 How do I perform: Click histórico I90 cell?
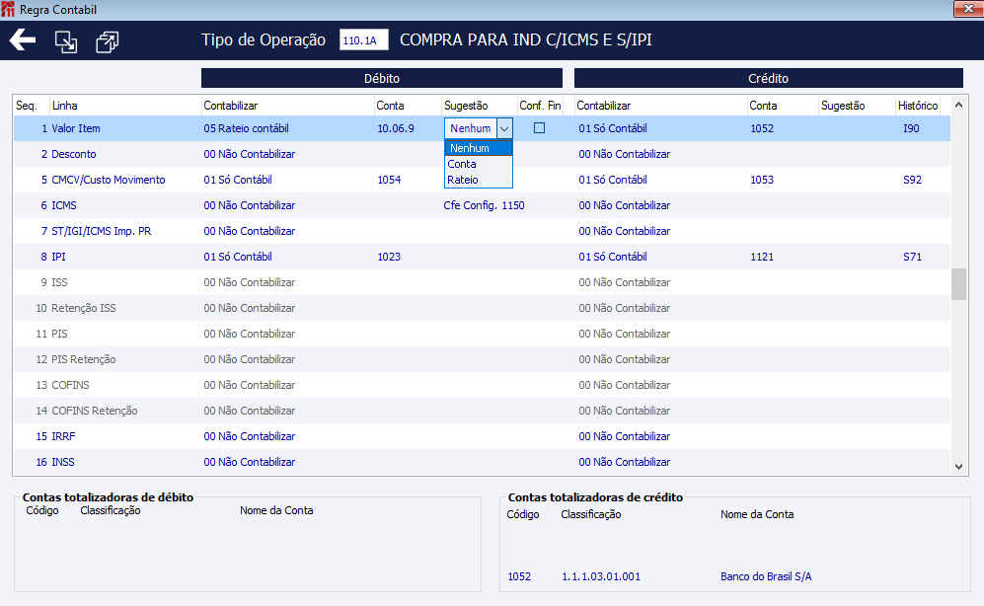coord(911,128)
